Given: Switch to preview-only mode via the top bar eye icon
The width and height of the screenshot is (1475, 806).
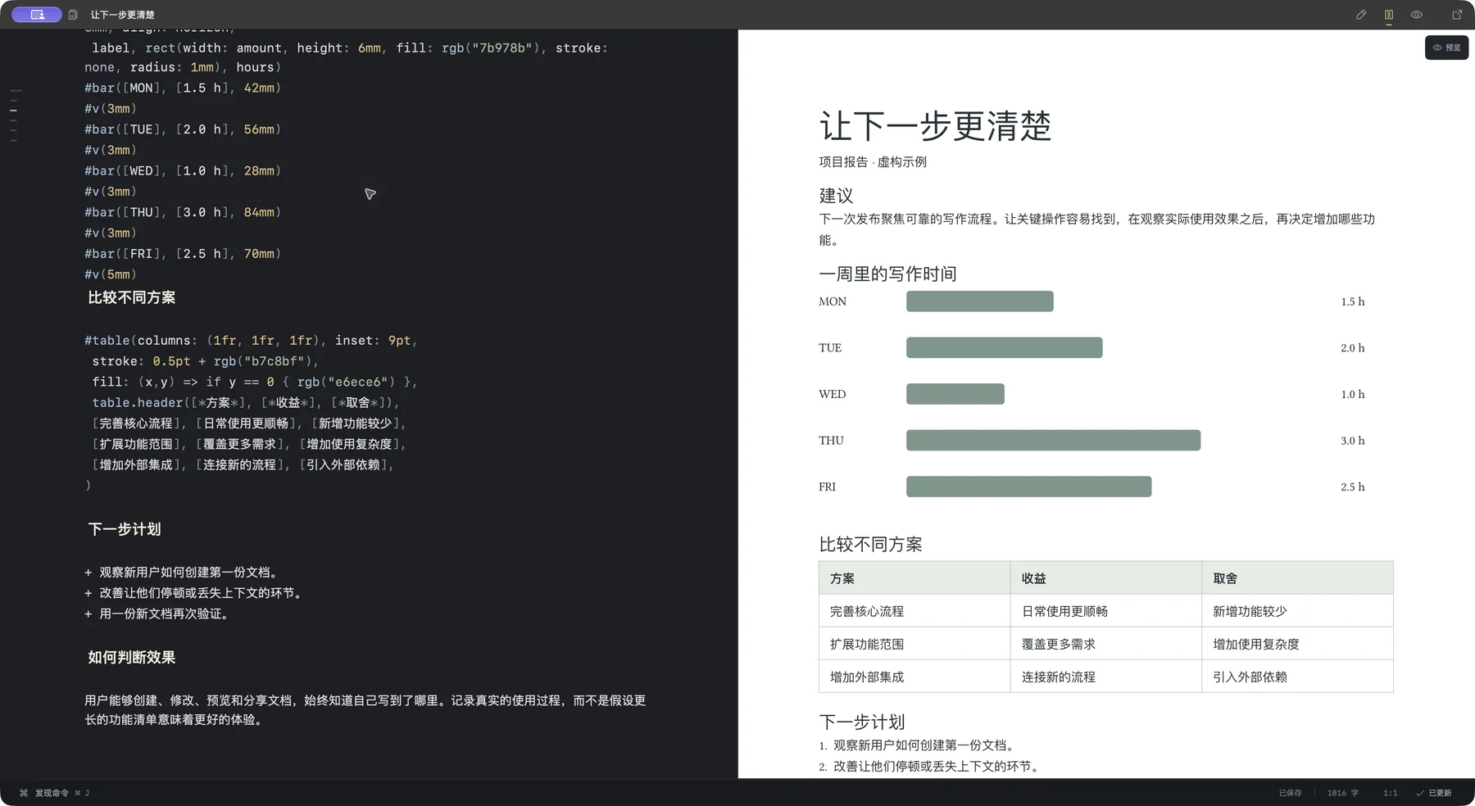Looking at the screenshot, I should pyautogui.click(x=1416, y=15).
